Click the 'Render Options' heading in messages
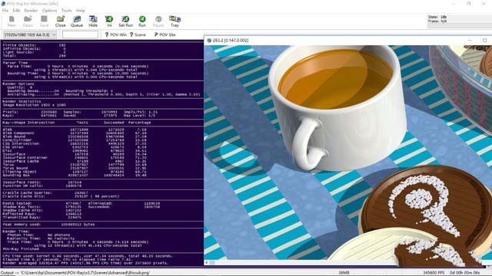The width and height of the screenshot is (492, 276). [18, 84]
